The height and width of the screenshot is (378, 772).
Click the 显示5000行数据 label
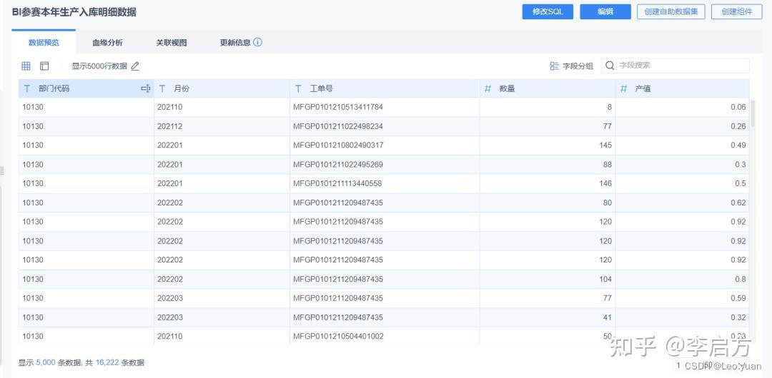click(x=99, y=66)
